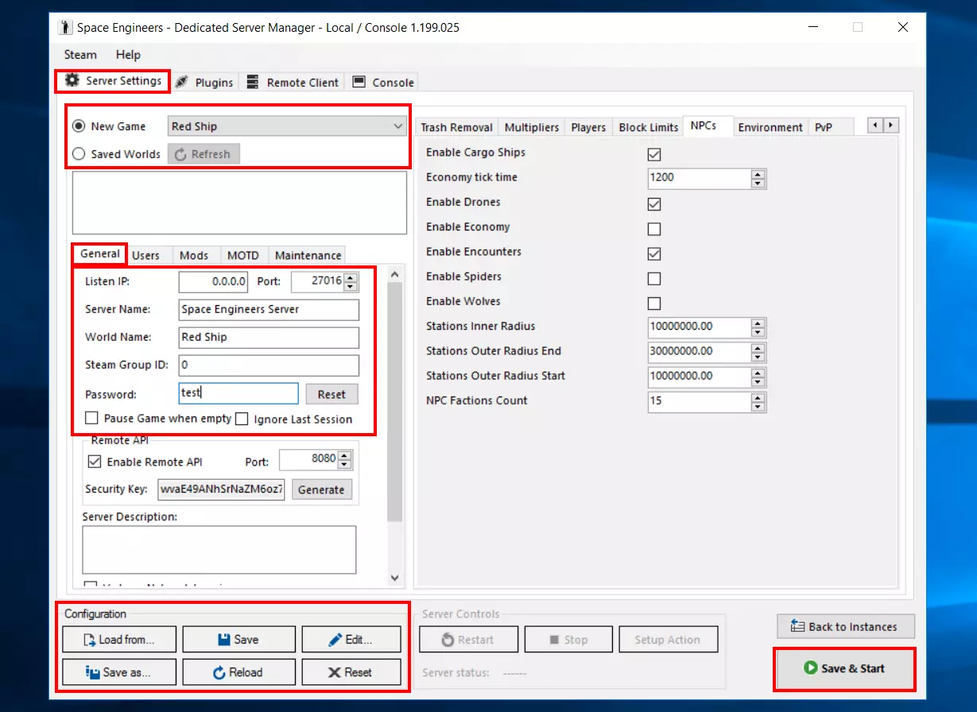Viewport: 977px width, 712px height.
Task: Click the Save as disk icon
Action: 92,672
